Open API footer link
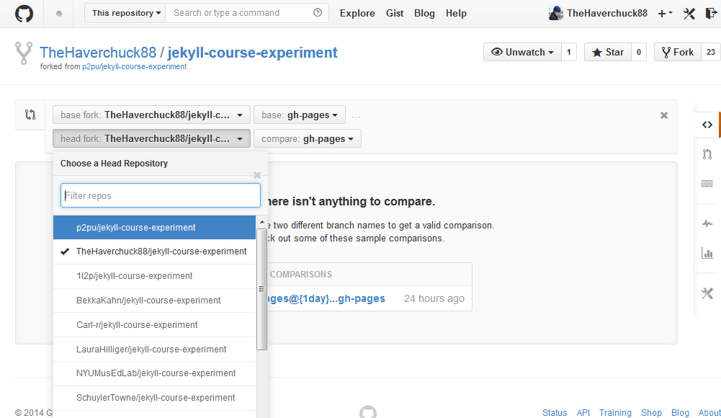The image size is (721, 418). pyautogui.click(x=583, y=412)
